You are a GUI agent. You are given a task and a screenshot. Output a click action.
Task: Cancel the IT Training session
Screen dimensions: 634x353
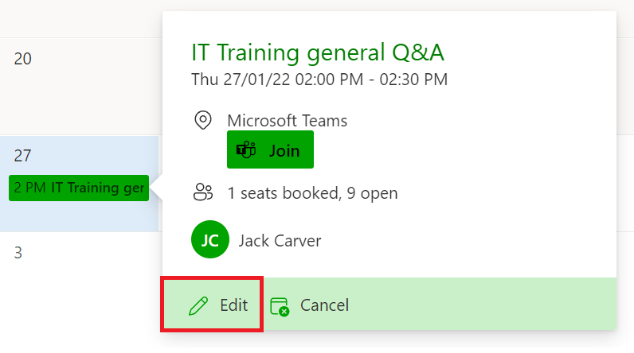pos(310,305)
